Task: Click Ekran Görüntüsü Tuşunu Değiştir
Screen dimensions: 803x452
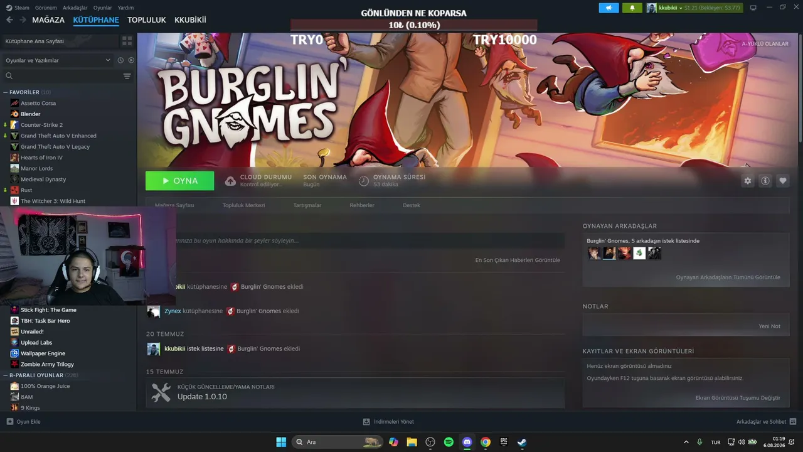Action: click(x=738, y=397)
